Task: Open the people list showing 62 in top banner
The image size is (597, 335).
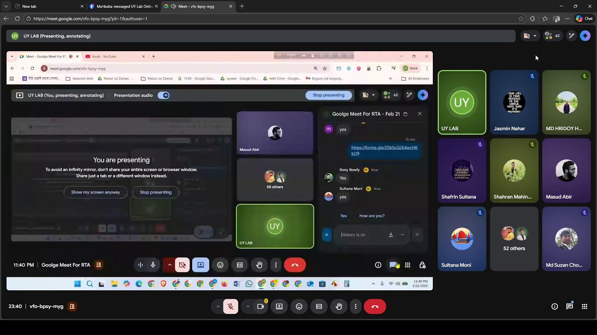Action: point(552,36)
